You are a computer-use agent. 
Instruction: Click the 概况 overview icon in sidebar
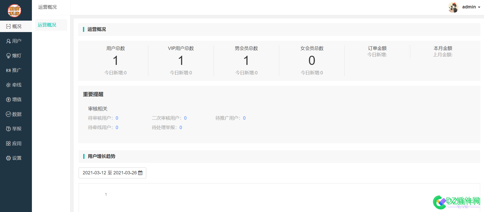click(x=8, y=26)
